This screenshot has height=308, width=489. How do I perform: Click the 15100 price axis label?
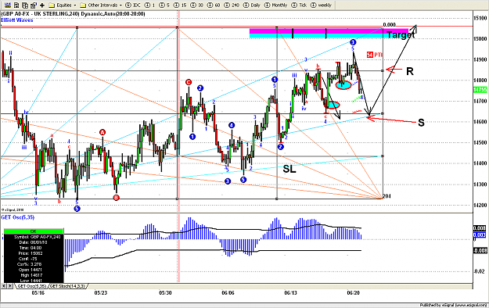point(480,18)
